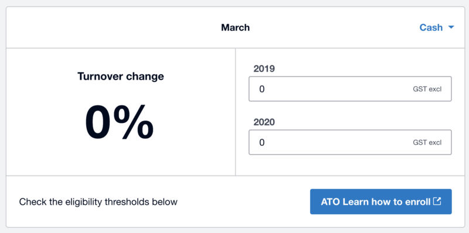Image resolution: width=469 pixels, height=233 pixels.
Task: Click the 0 value in 2019 field
Action: 261,89
